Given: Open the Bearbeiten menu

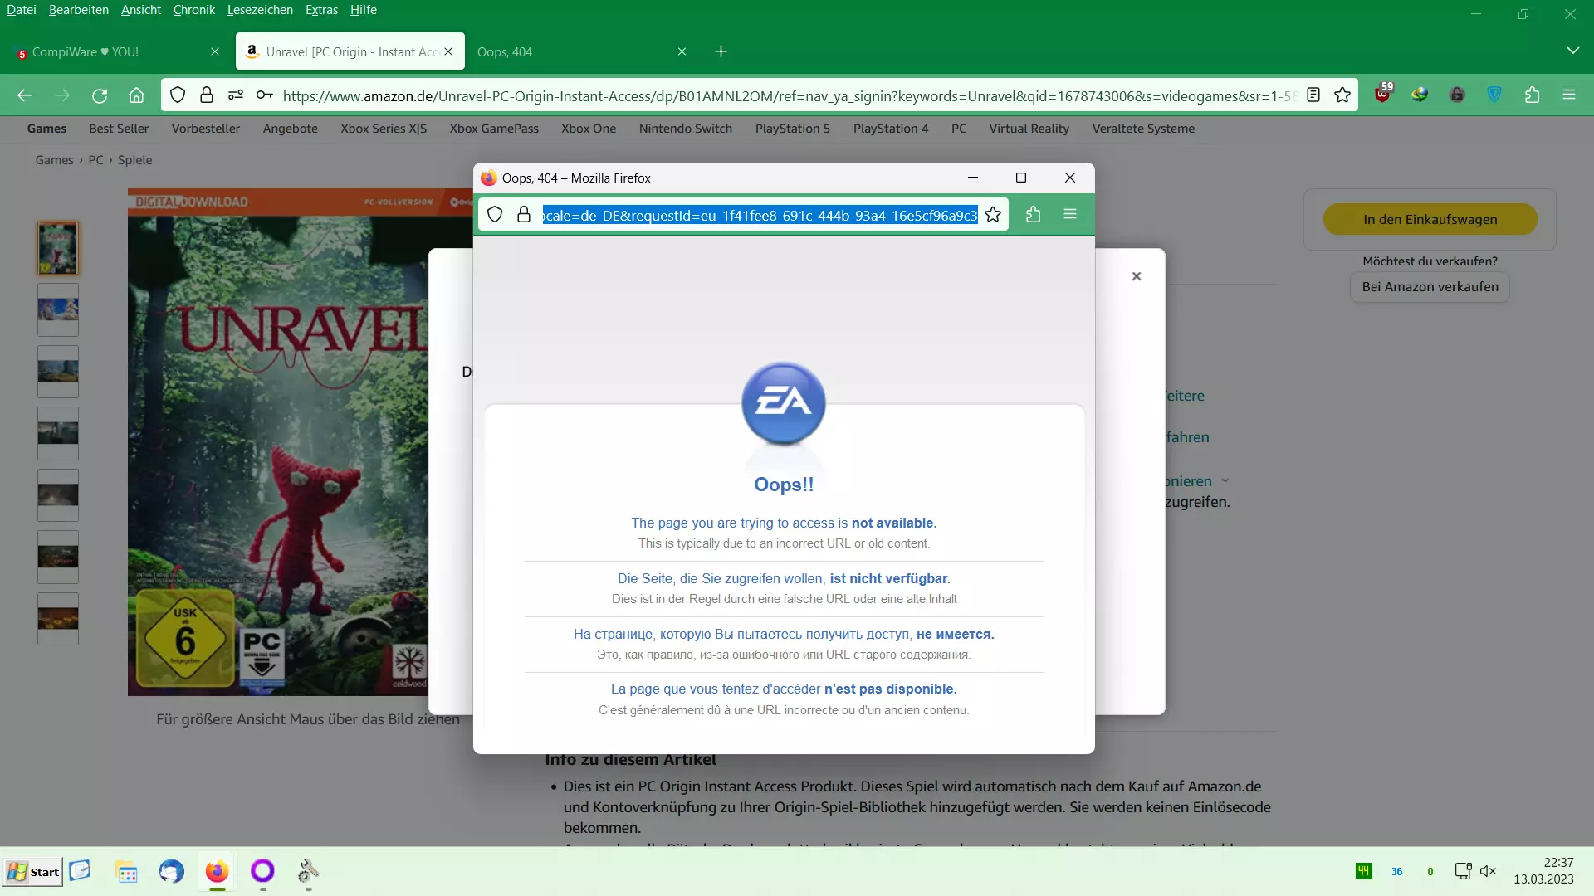Looking at the screenshot, I should [79, 10].
